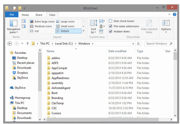
Task: Uncheck File name extensions
Action: tap(111, 26)
